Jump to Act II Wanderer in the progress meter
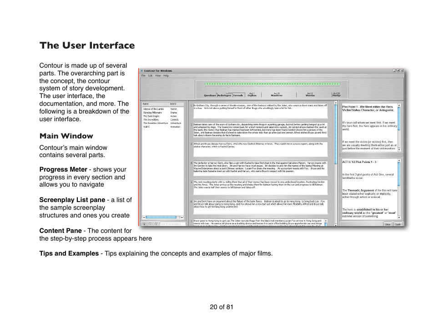 point(277,94)
